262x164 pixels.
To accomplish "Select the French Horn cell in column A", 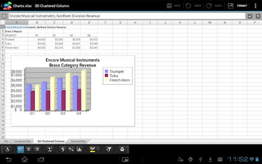I will coord(16,48).
